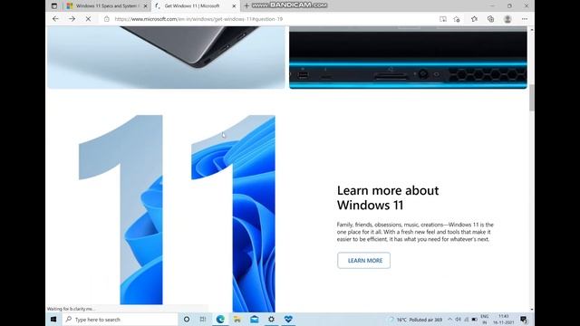Click the LEARN MORE button
The width and height of the screenshot is (580, 326).
point(363,260)
